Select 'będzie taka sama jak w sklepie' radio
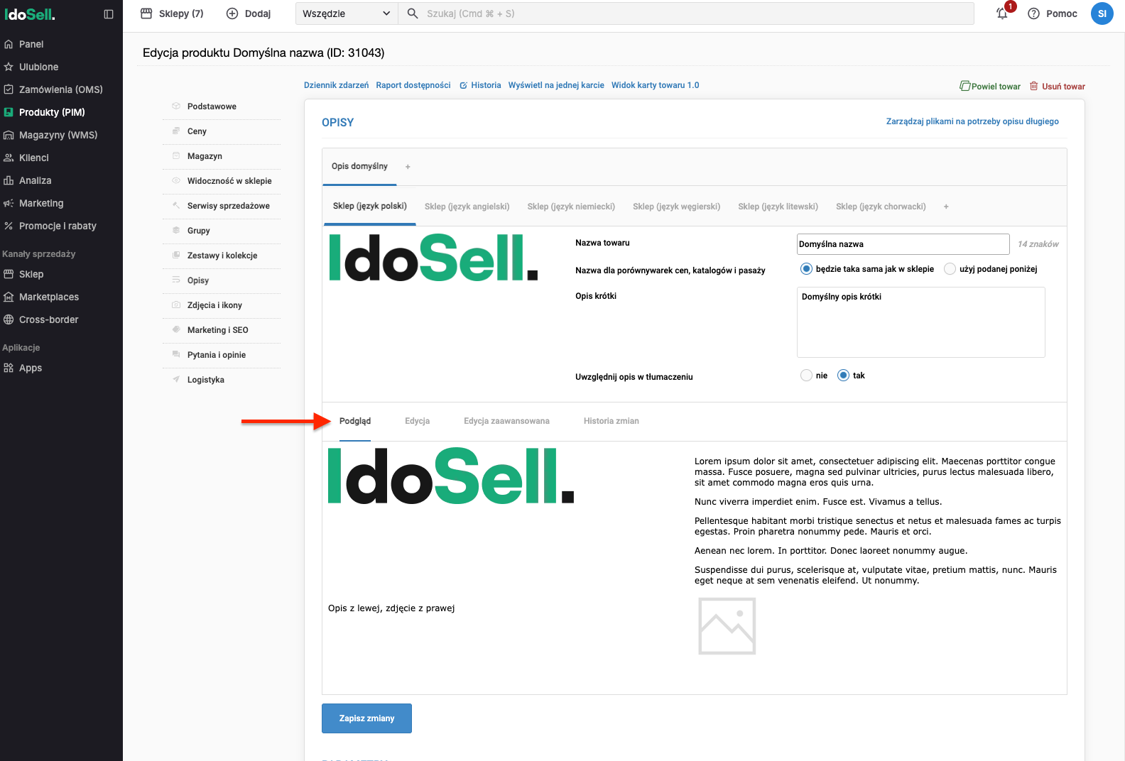Screen dimensions: 1125x761 coord(806,269)
